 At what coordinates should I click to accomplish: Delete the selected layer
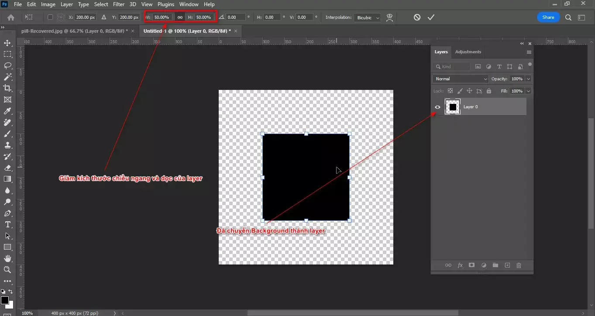(519, 265)
